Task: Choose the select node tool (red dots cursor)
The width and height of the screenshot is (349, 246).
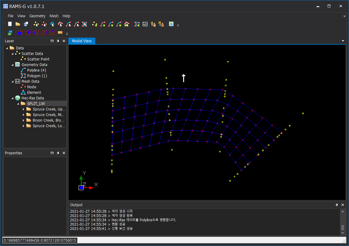Action: [x=44, y=24]
